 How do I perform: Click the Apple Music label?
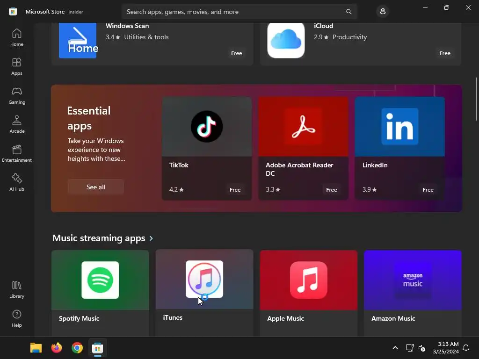click(286, 318)
